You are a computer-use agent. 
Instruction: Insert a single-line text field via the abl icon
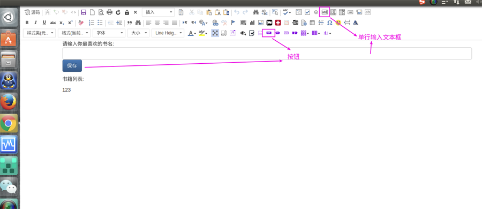coord(325,12)
